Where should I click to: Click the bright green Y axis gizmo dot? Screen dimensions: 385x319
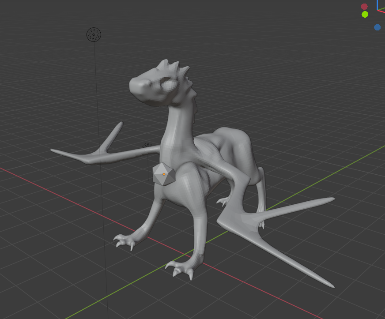(365, 14)
